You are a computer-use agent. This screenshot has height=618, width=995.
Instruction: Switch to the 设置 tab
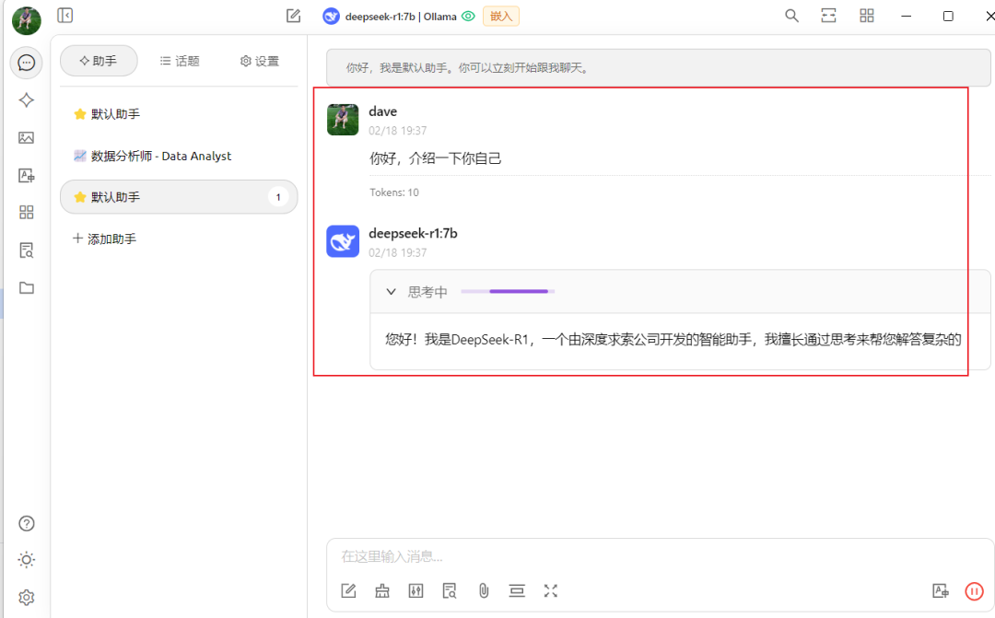coord(260,61)
